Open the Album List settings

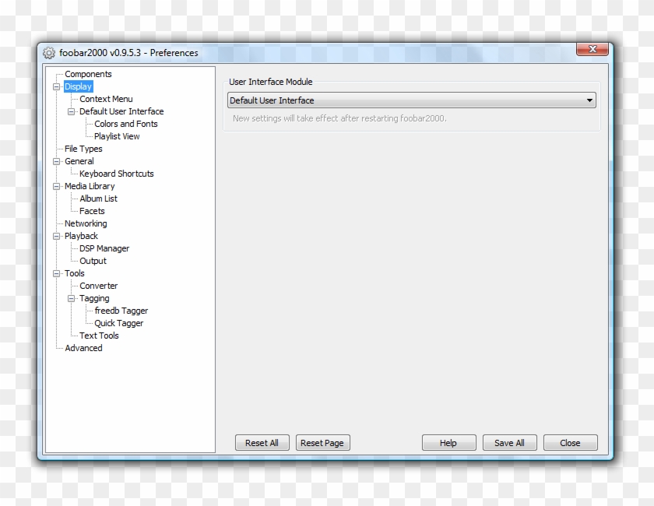tap(98, 199)
